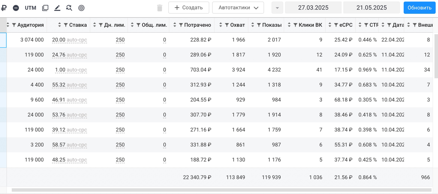
Task: Click total limit 0 in the 703.04 ₽ row
Action: tap(165, 70)
